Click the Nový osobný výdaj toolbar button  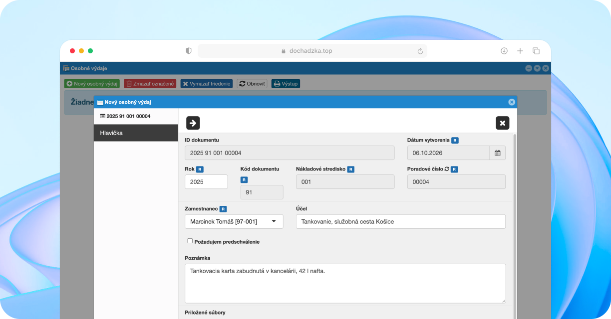(x=92, y=84)
